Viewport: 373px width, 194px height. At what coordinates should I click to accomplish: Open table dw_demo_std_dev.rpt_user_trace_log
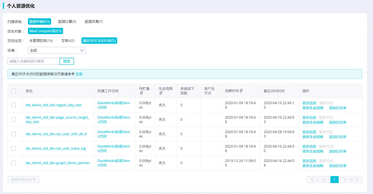coord(56,148)
